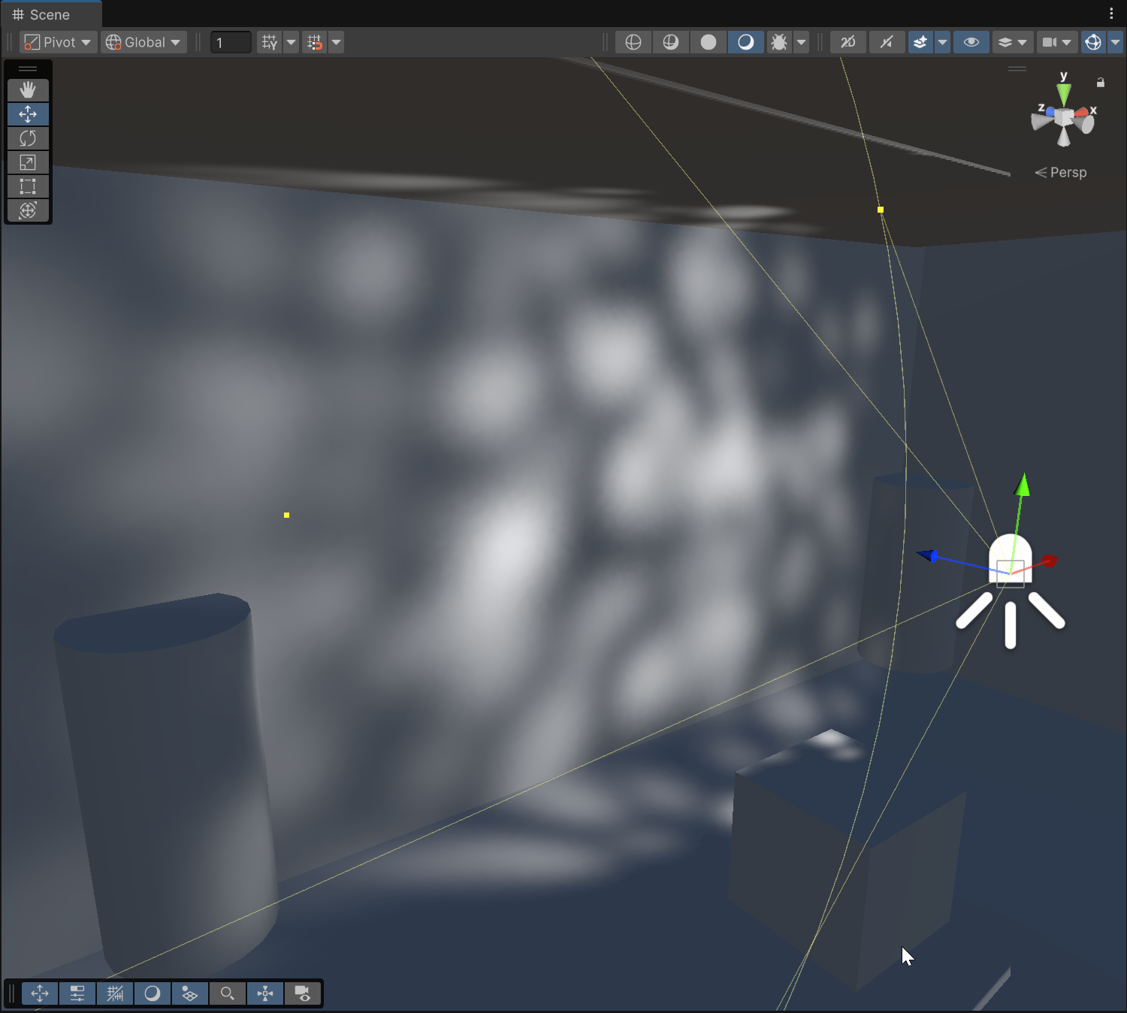
Task: Click the bottom overlay bar drag handle
Action: pos(12,993)
